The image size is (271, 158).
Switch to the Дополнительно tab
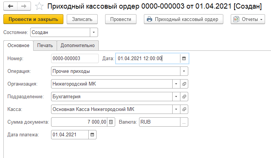coord(78,46)
